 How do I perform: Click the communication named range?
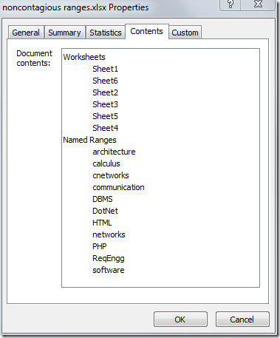click(x=118, y=187)
